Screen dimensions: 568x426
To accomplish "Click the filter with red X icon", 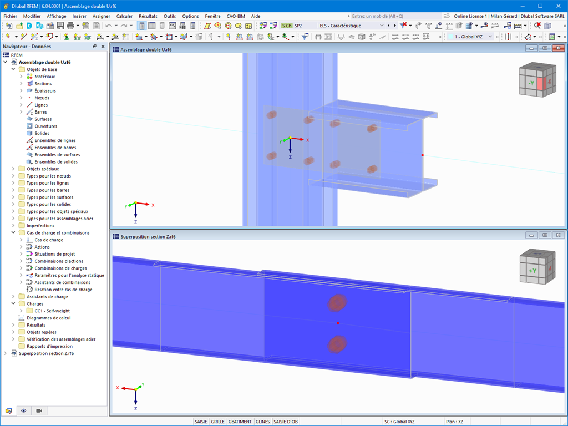I will coord(403,26).
